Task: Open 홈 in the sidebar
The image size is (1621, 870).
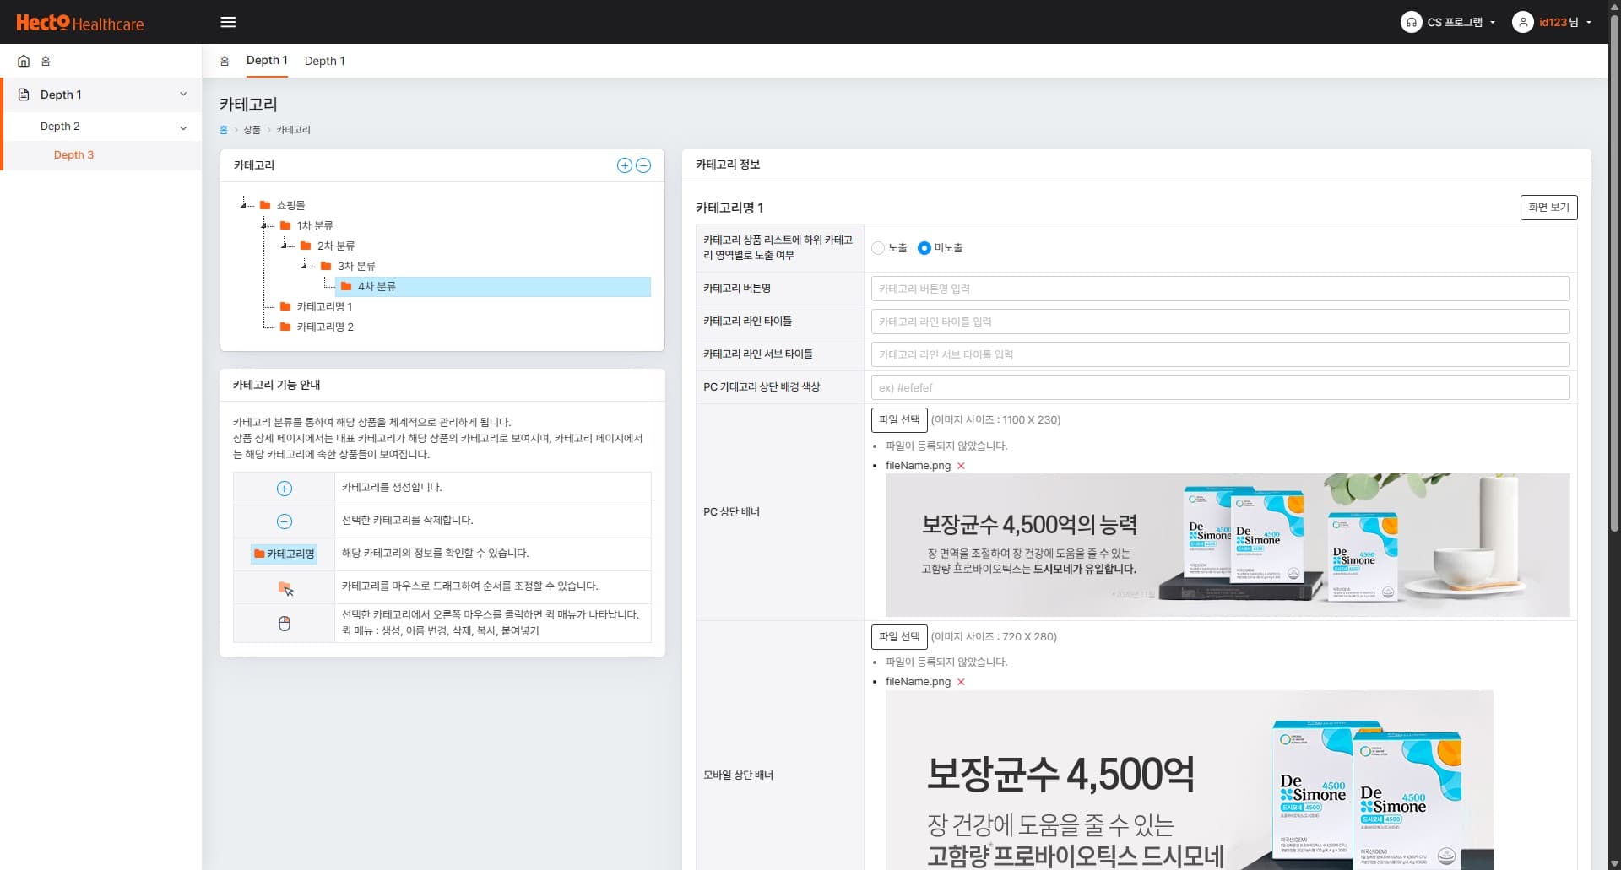Action: [101, 61]
